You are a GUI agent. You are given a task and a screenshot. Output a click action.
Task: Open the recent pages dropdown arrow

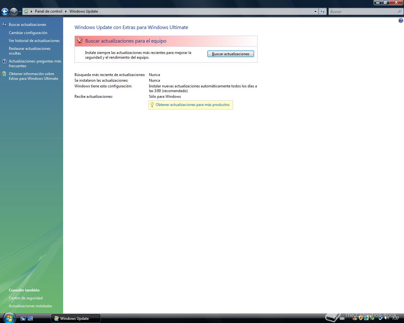tap(20, 12)
